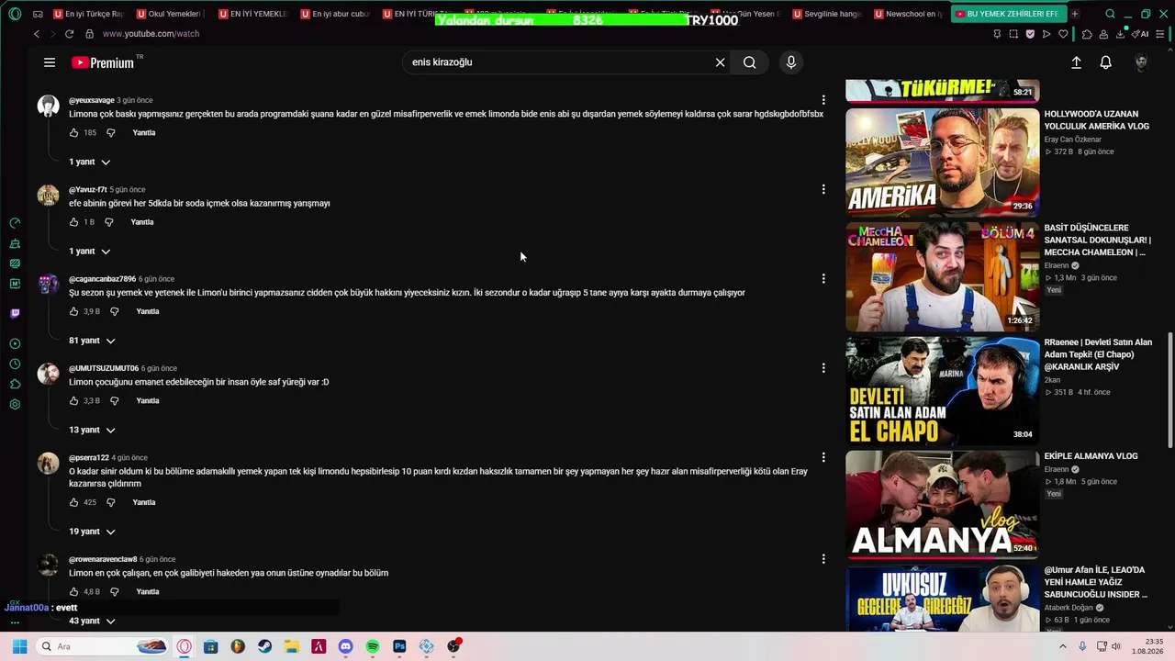Viewport: 1175px width, 661px height.
Task: Switch to 'Sevgilinle hangi' tab
Action: point(826,14)
